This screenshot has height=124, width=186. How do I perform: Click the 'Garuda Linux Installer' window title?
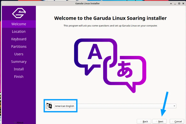88,3
